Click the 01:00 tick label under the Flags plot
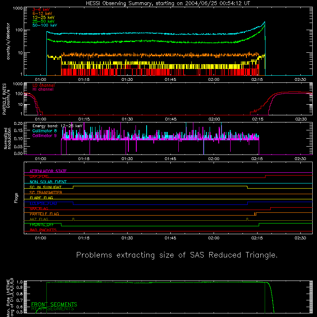 tap(41, 238)
